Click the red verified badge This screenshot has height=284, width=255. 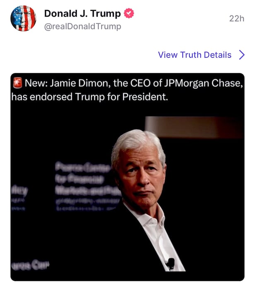[x=130, y=13]
